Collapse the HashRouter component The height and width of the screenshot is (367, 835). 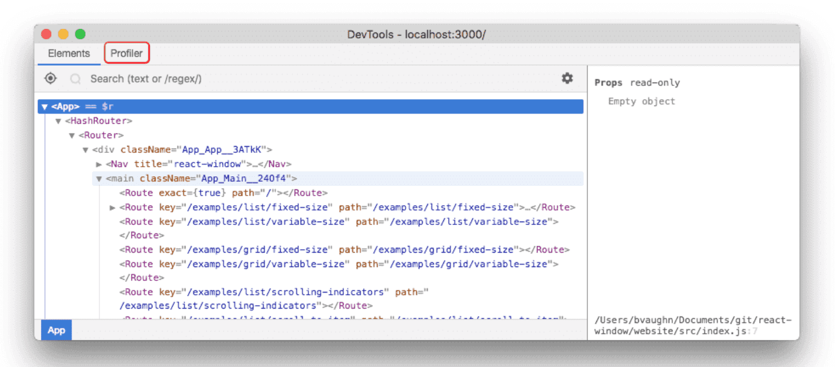tap(58, 120)
